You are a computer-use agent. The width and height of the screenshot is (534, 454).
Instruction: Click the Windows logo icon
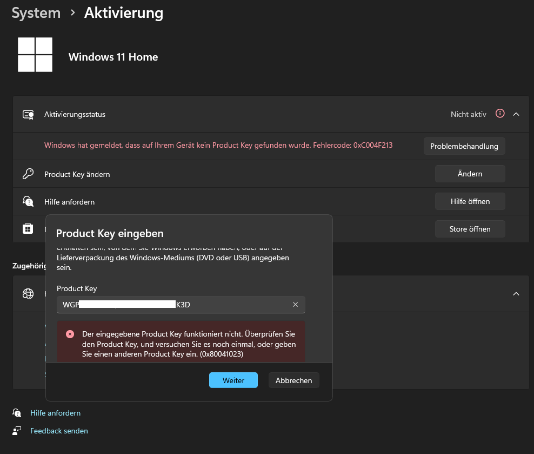click(35, 55)
